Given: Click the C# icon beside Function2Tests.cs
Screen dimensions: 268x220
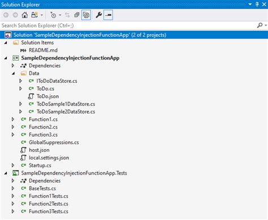Looking at the screenshot, I should (23, 204).
